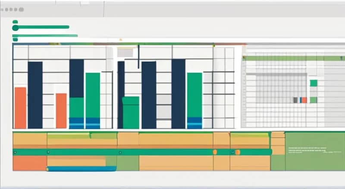Expand the short green bar under header lines

16,40
